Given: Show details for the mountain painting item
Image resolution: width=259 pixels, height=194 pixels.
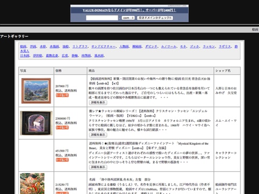Looking at the screenshot, I should 98,102.
